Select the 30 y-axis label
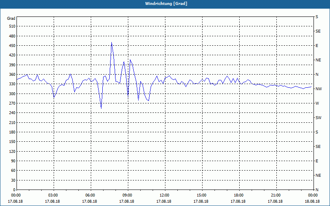The image size is (330, 206). point(13,180)
